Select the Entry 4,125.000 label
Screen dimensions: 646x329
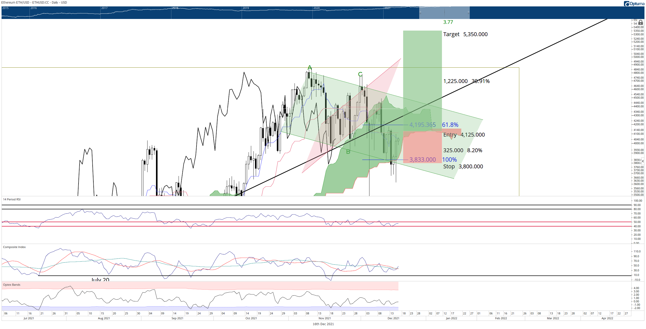(x=464, y=135)
